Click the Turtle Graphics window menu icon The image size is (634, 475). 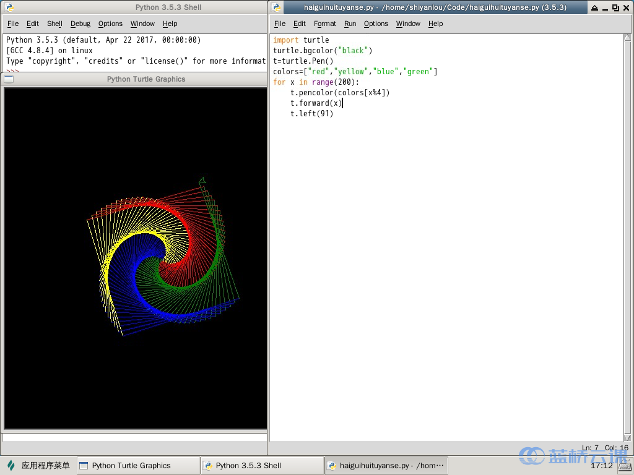(x=9, y=79)
